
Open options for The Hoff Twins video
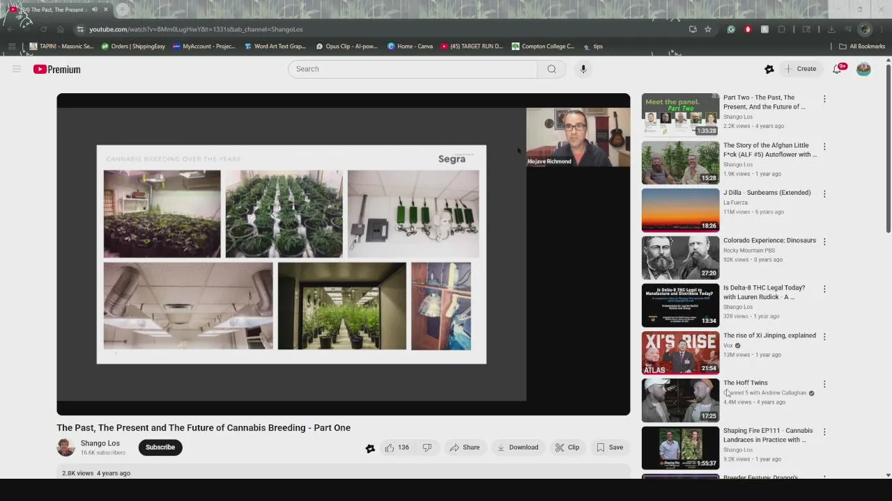(824, 384)
